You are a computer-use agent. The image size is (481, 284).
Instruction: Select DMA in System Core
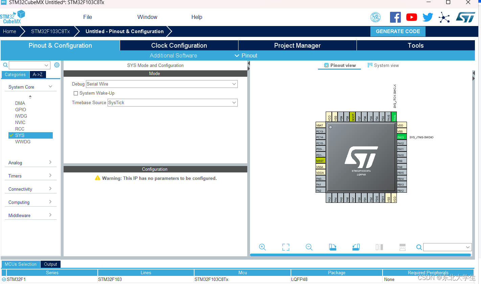click(x=20, y=103)
